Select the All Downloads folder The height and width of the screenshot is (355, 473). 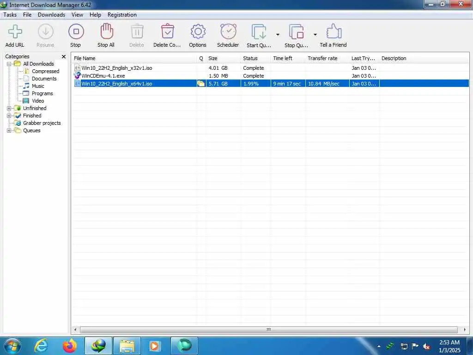click(x=38, y=64)
